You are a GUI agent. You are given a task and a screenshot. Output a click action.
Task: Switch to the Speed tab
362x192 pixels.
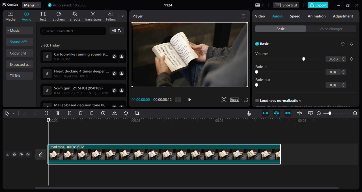(295, 16)
